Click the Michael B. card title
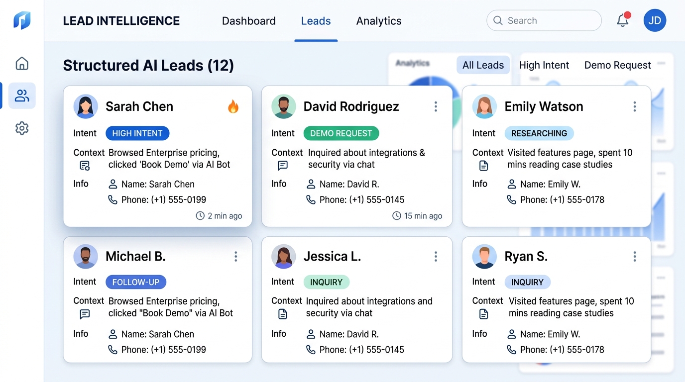 [x=135, y=256]
